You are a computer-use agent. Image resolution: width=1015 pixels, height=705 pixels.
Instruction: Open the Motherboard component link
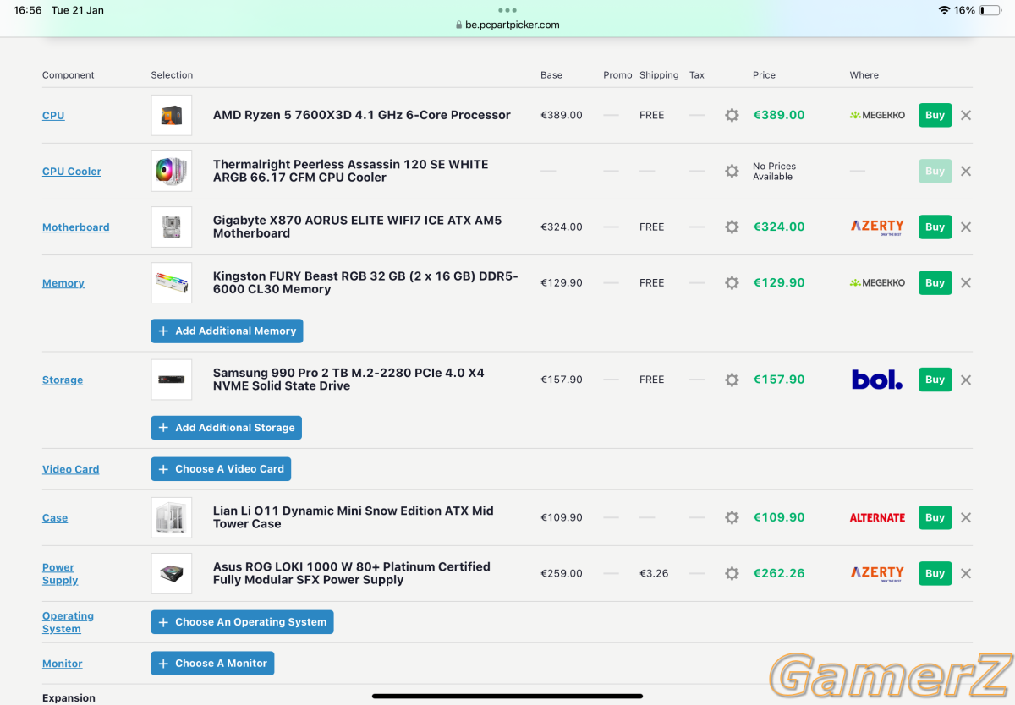click(76, 227)
